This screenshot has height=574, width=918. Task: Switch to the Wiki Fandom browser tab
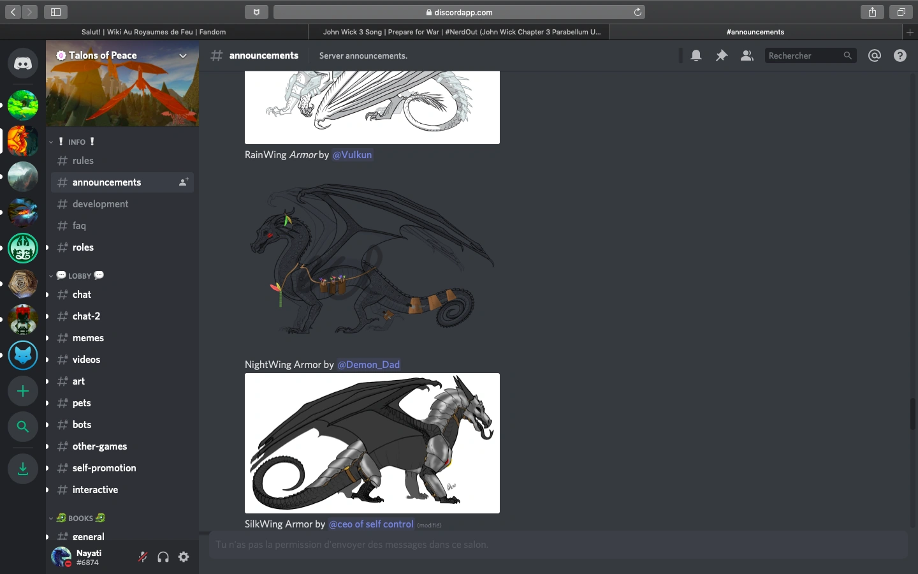coord(154,32)
